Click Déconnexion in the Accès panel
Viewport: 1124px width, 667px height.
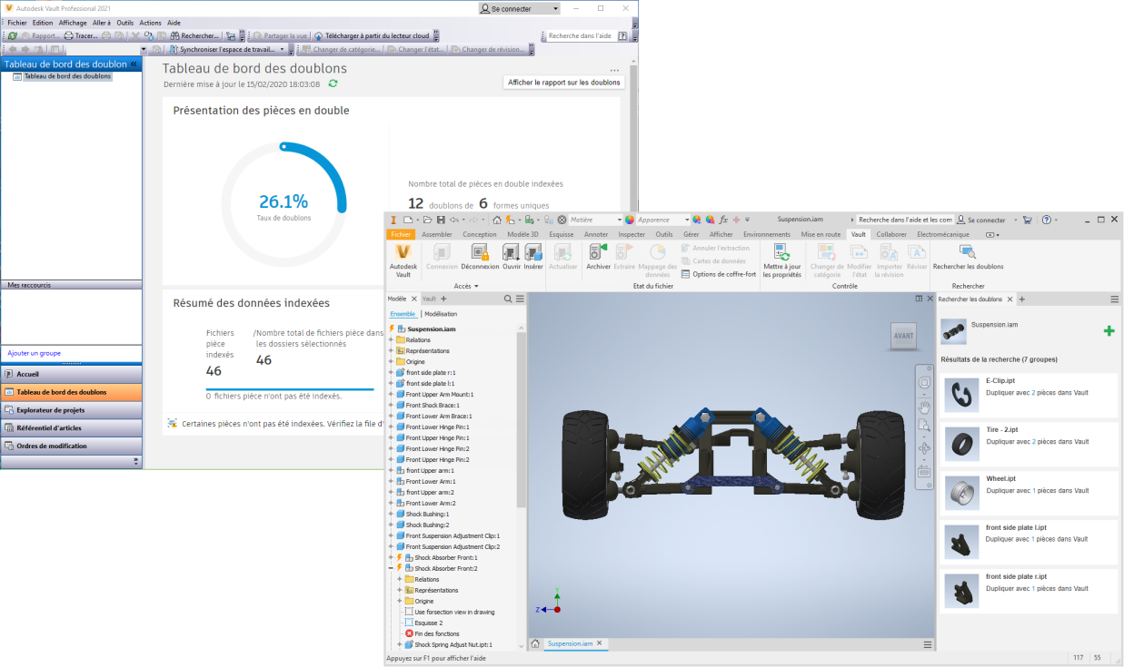[x=479, y=257]
